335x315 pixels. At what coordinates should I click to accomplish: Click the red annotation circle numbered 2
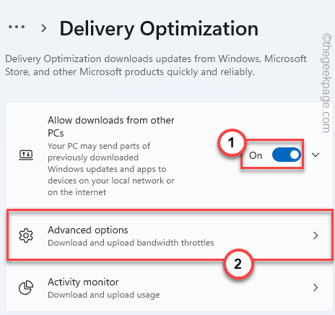pyautogui.click(x=238, y=264)
